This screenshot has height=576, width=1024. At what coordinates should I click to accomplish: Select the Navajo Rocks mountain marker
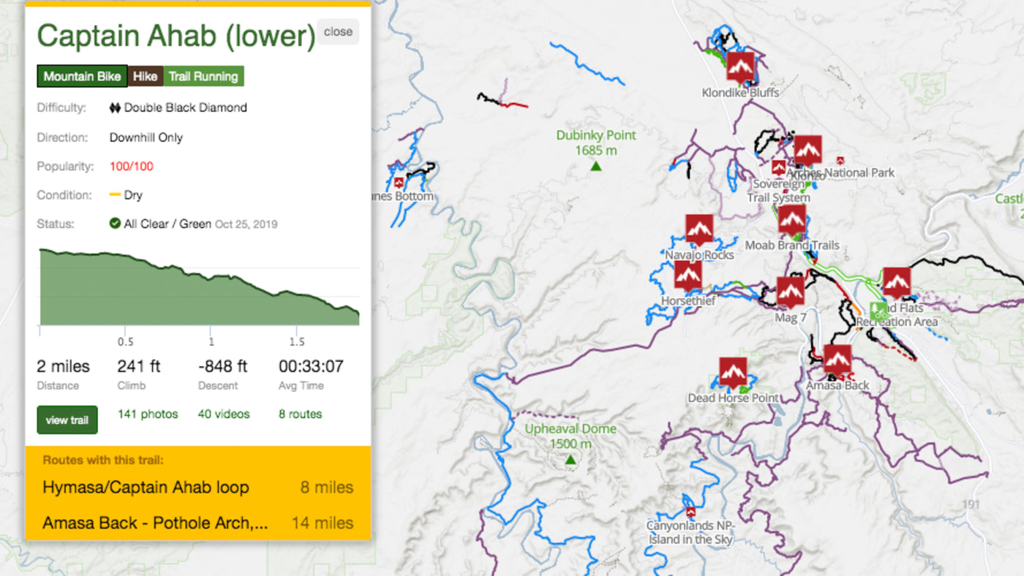click(699, 230)
